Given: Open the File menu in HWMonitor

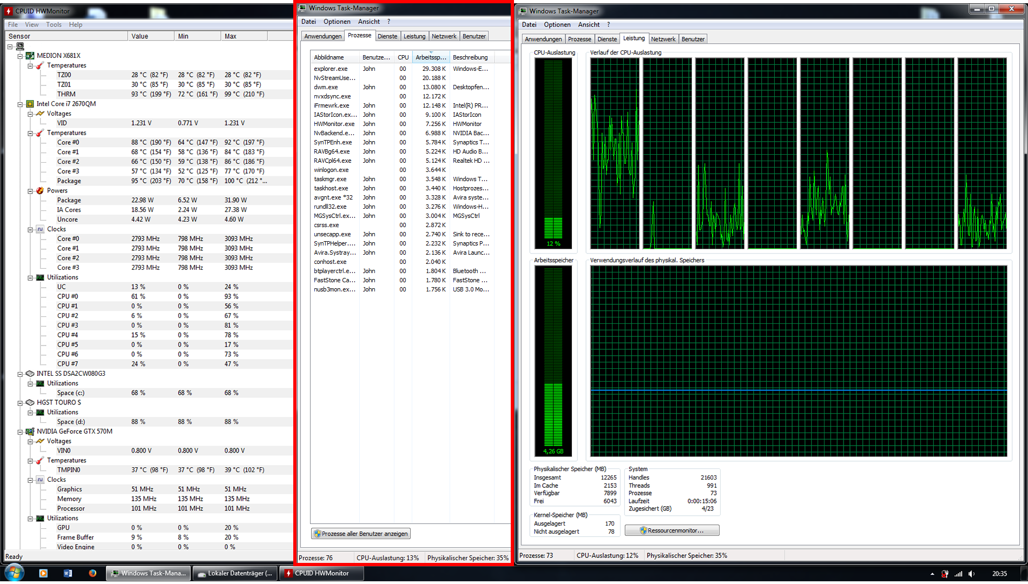Looking at the screenshot, I should coord(13,24).
